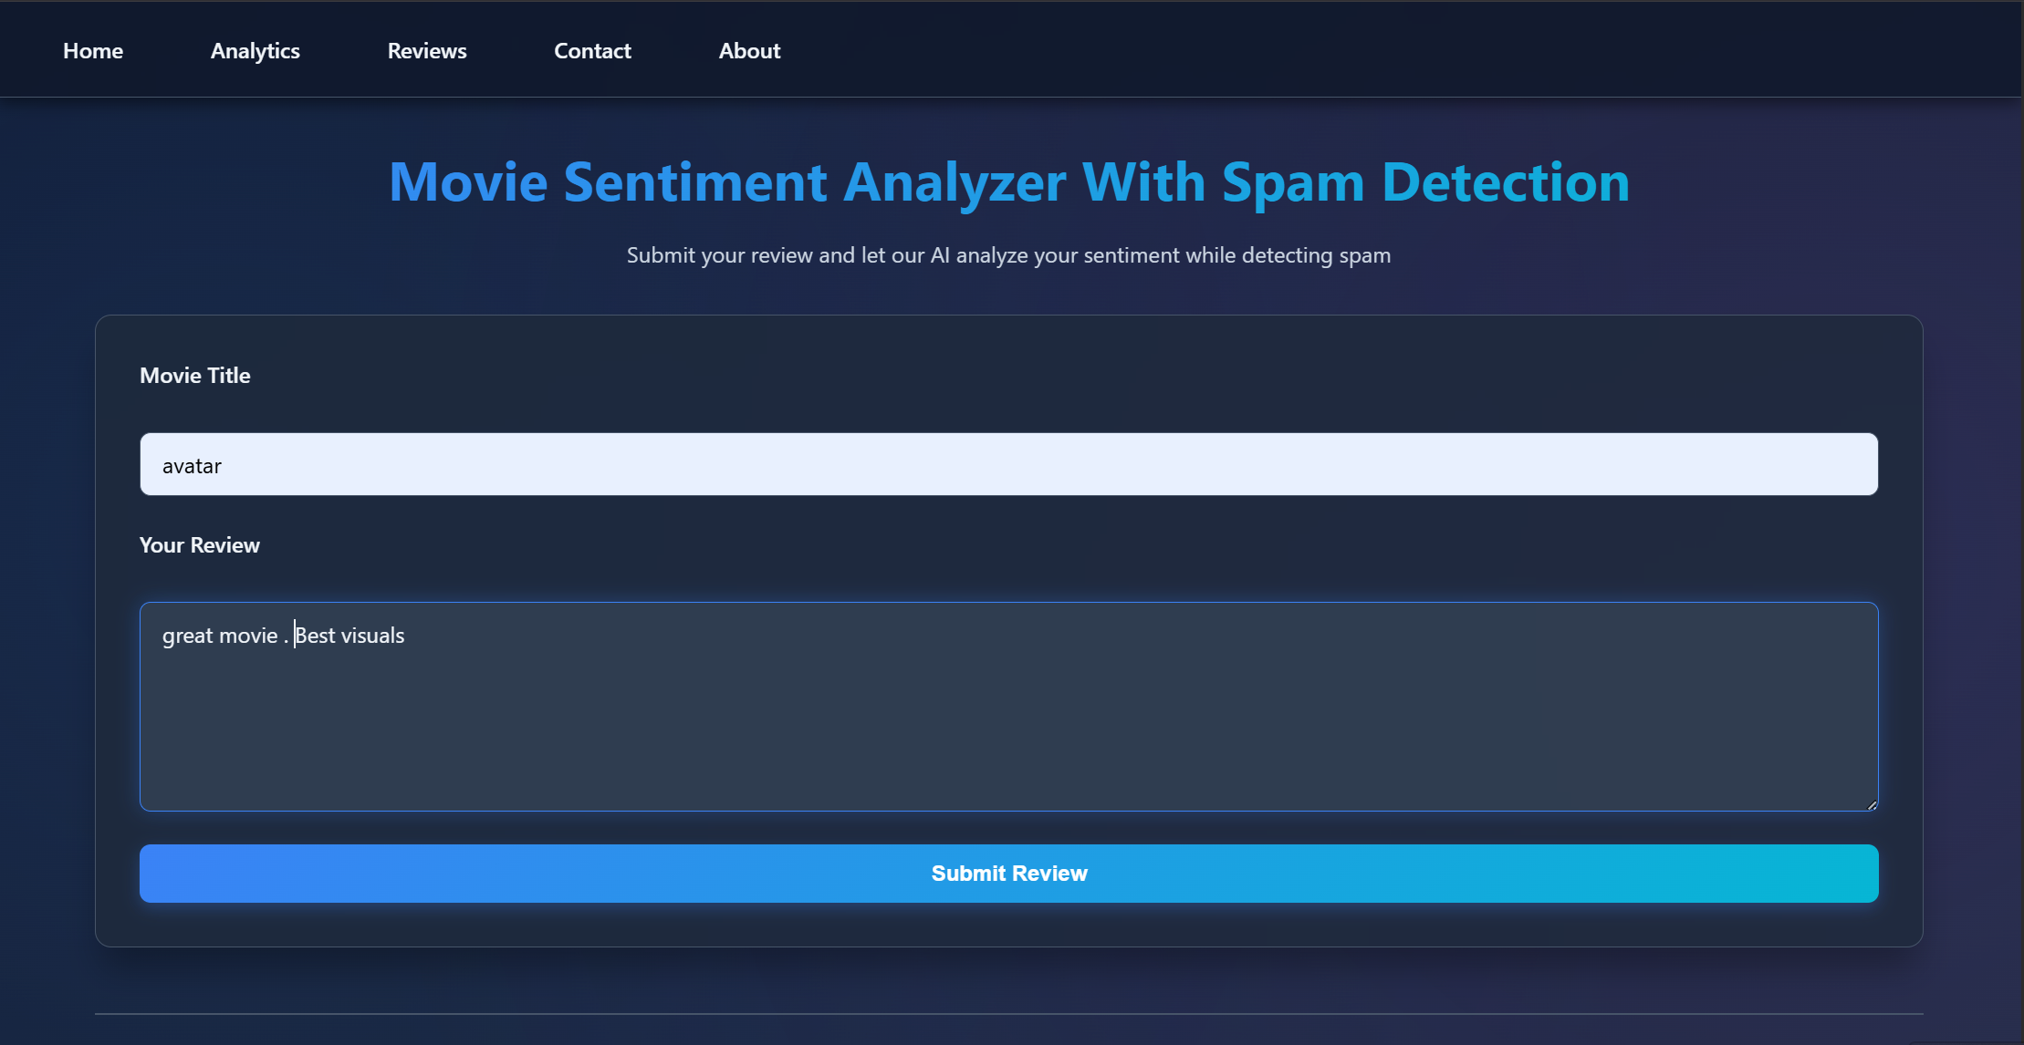Select the word 'avatar' in the title field
The height and width of the screenshot is (1045, 2024).
(x=191, y=464)
